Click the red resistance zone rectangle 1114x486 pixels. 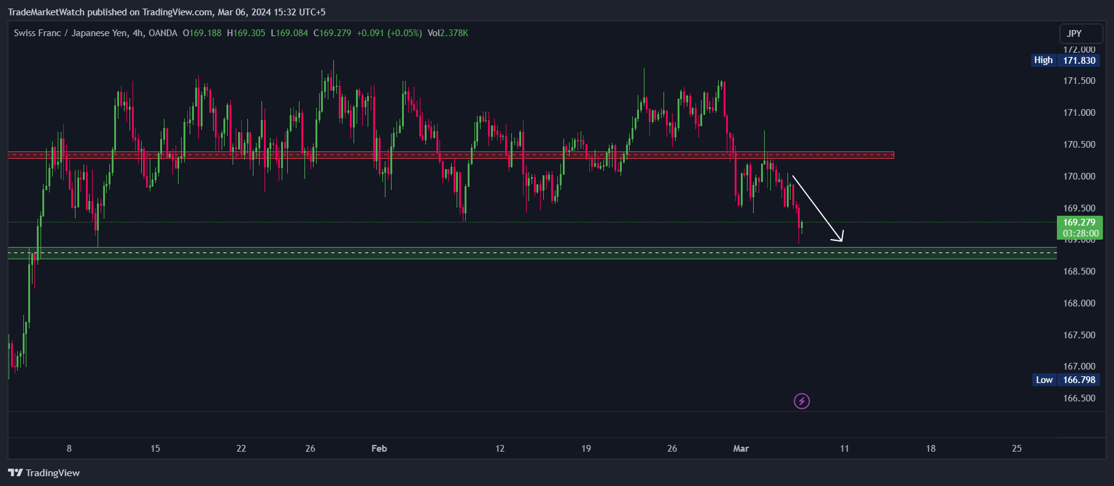click(451, 155)
